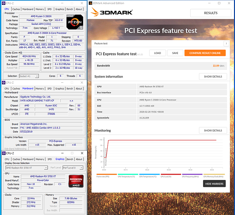Switch to Graphics tab in top CPU-Z window

pyautogui.click(x=60, y=9)
